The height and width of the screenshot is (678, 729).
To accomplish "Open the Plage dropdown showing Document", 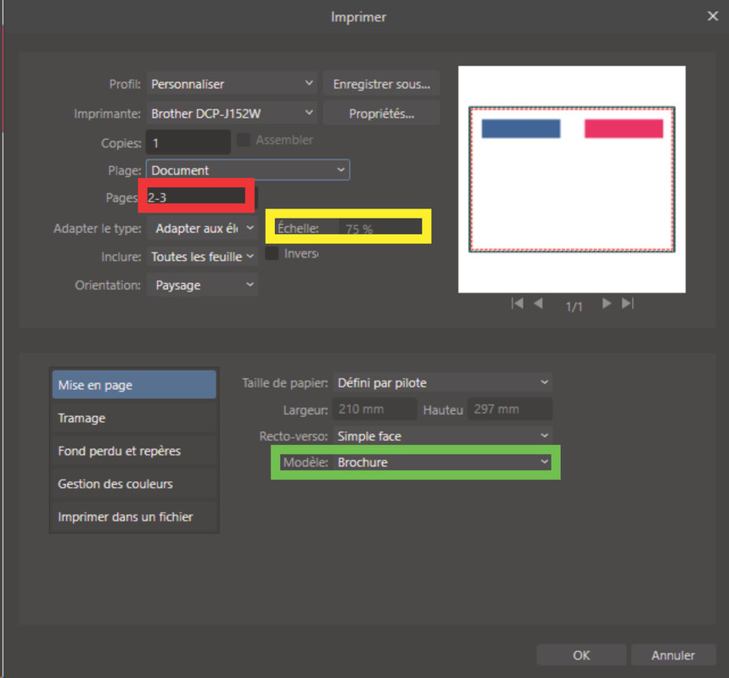I will pos(248,170).
